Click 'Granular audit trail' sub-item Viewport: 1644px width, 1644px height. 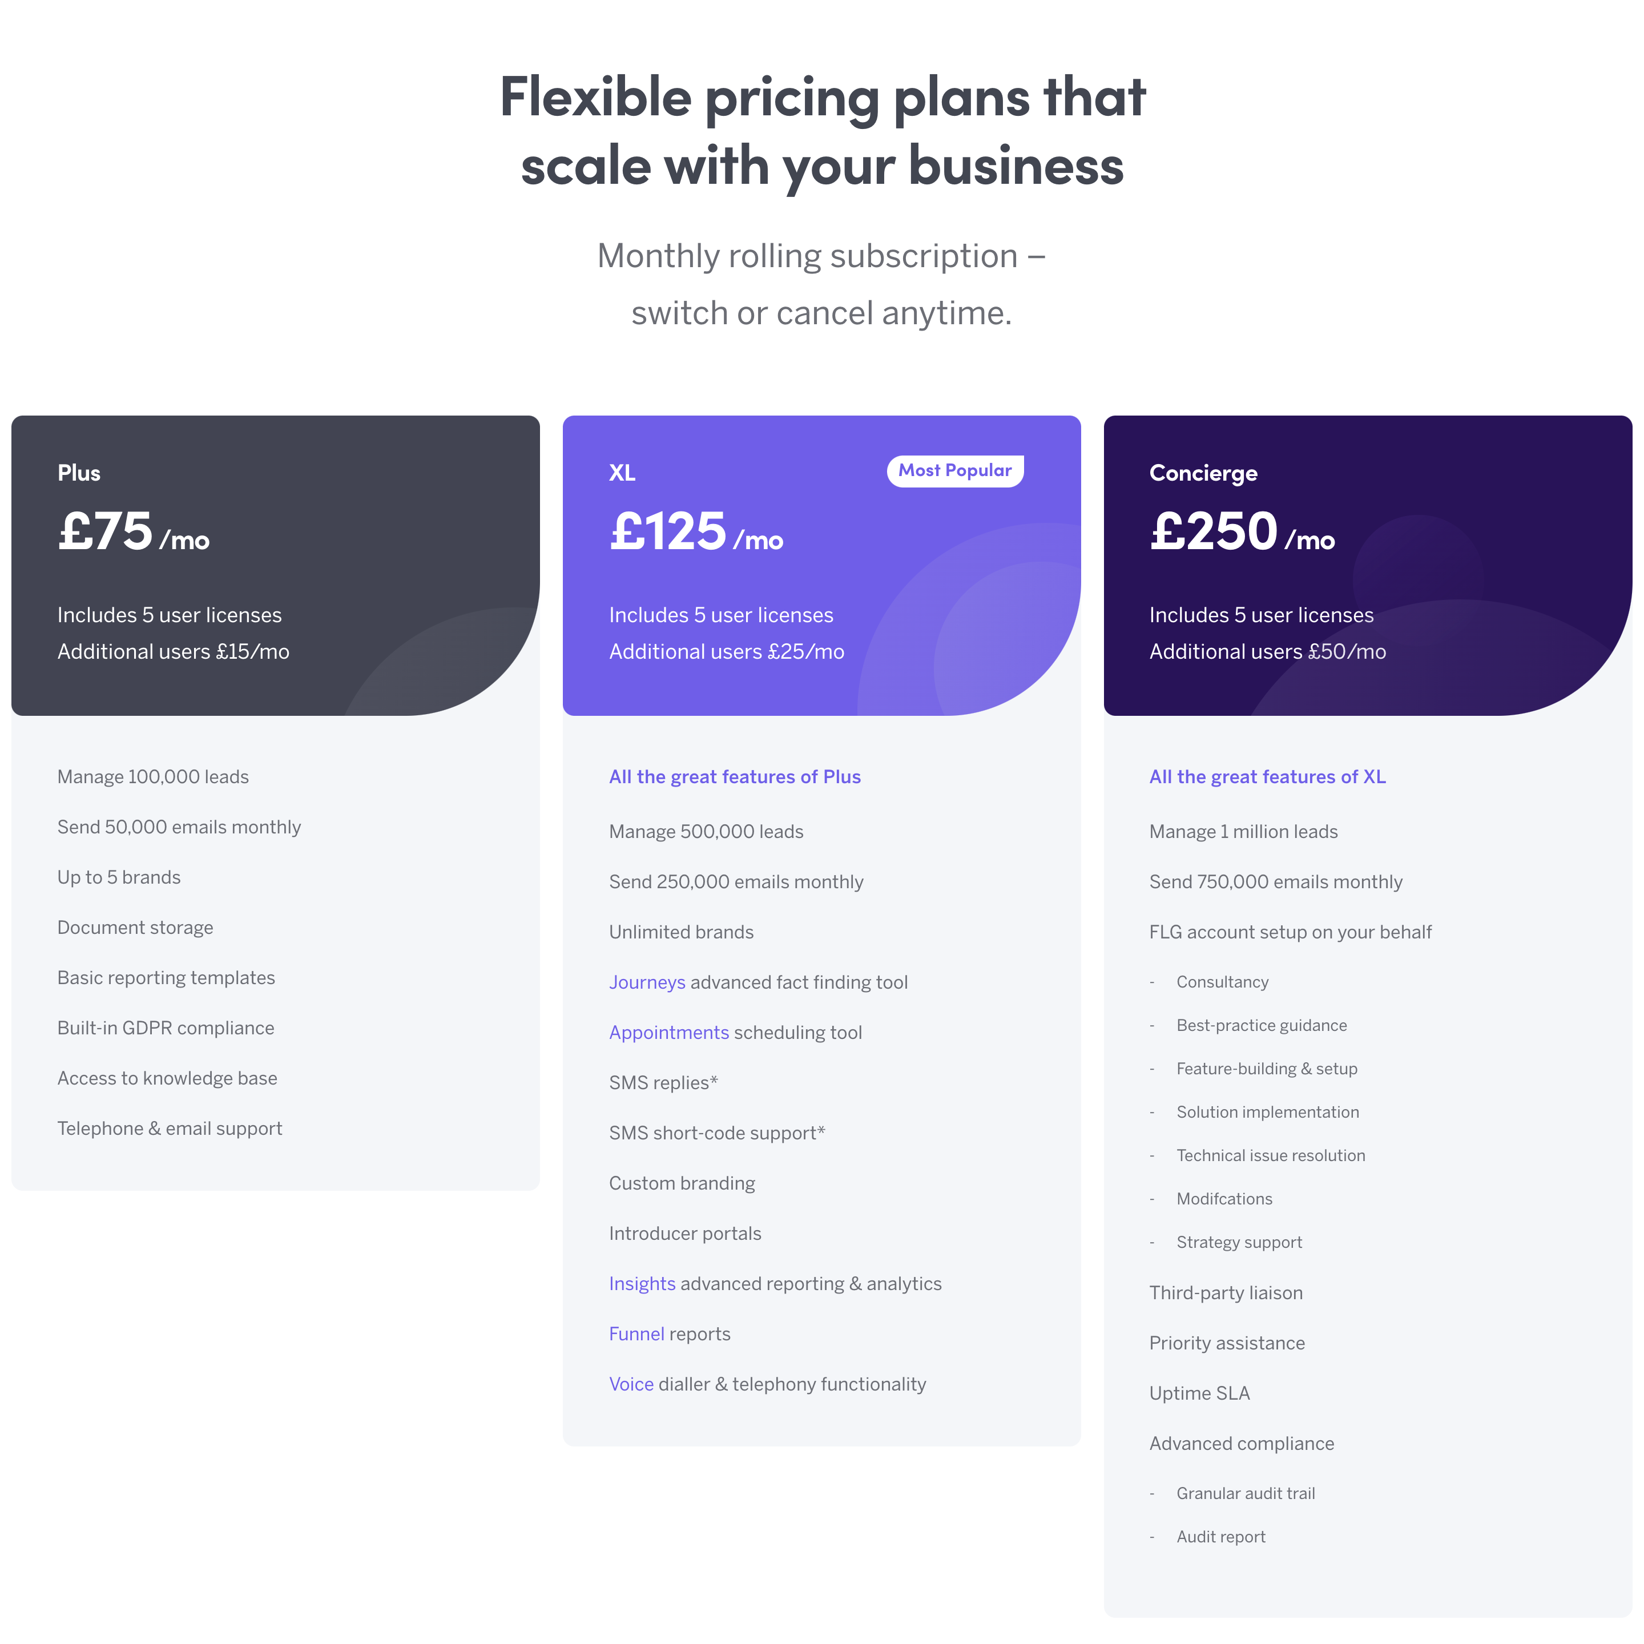point(1245,1493)
